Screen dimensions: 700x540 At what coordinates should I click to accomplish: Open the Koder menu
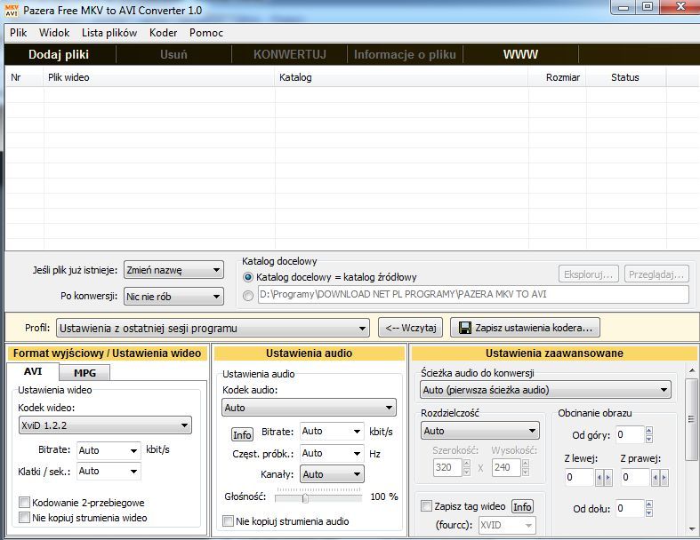coord(163,33)
